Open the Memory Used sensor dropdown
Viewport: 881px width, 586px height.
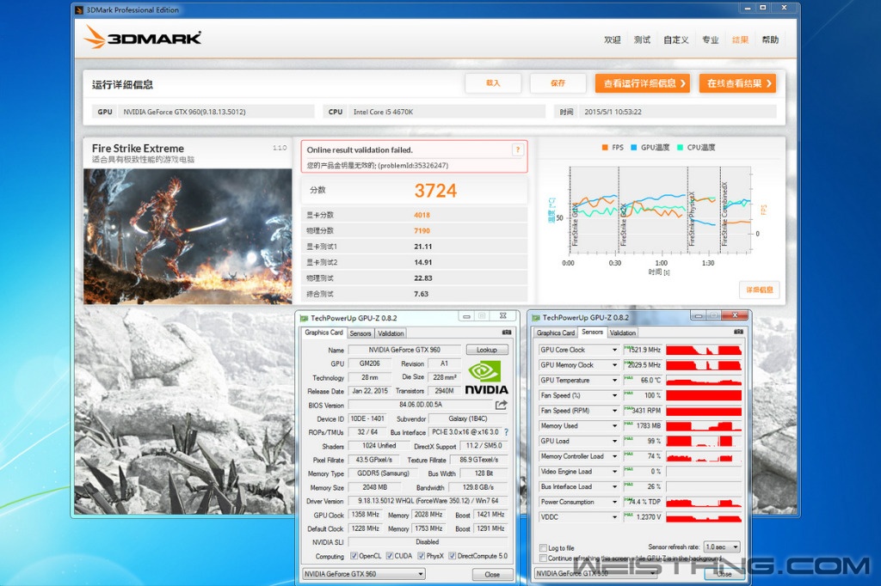[x=614, y=425]
